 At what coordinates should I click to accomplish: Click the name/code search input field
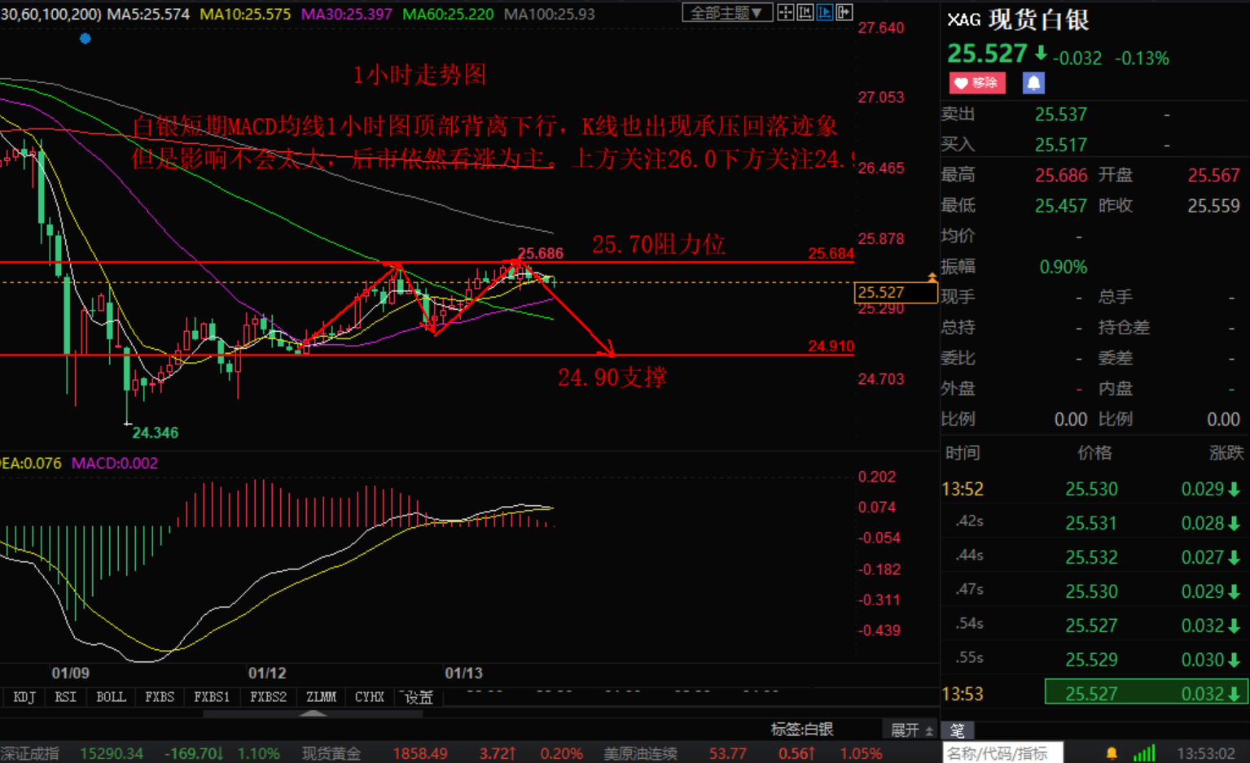1002,753
